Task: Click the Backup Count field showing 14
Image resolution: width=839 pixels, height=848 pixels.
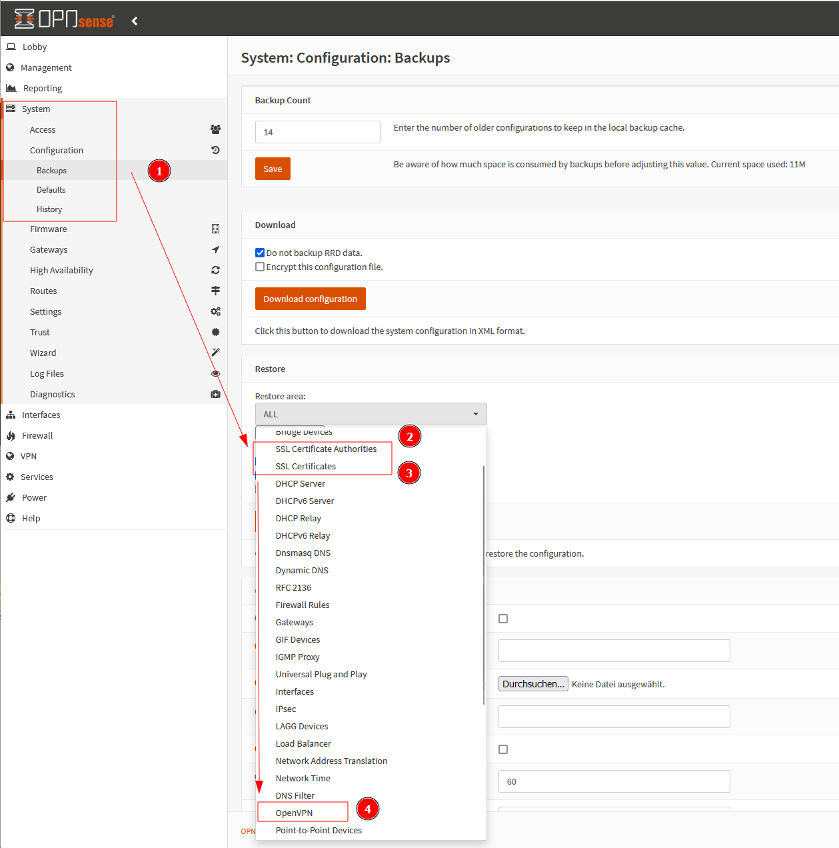Action: point(318,132)
